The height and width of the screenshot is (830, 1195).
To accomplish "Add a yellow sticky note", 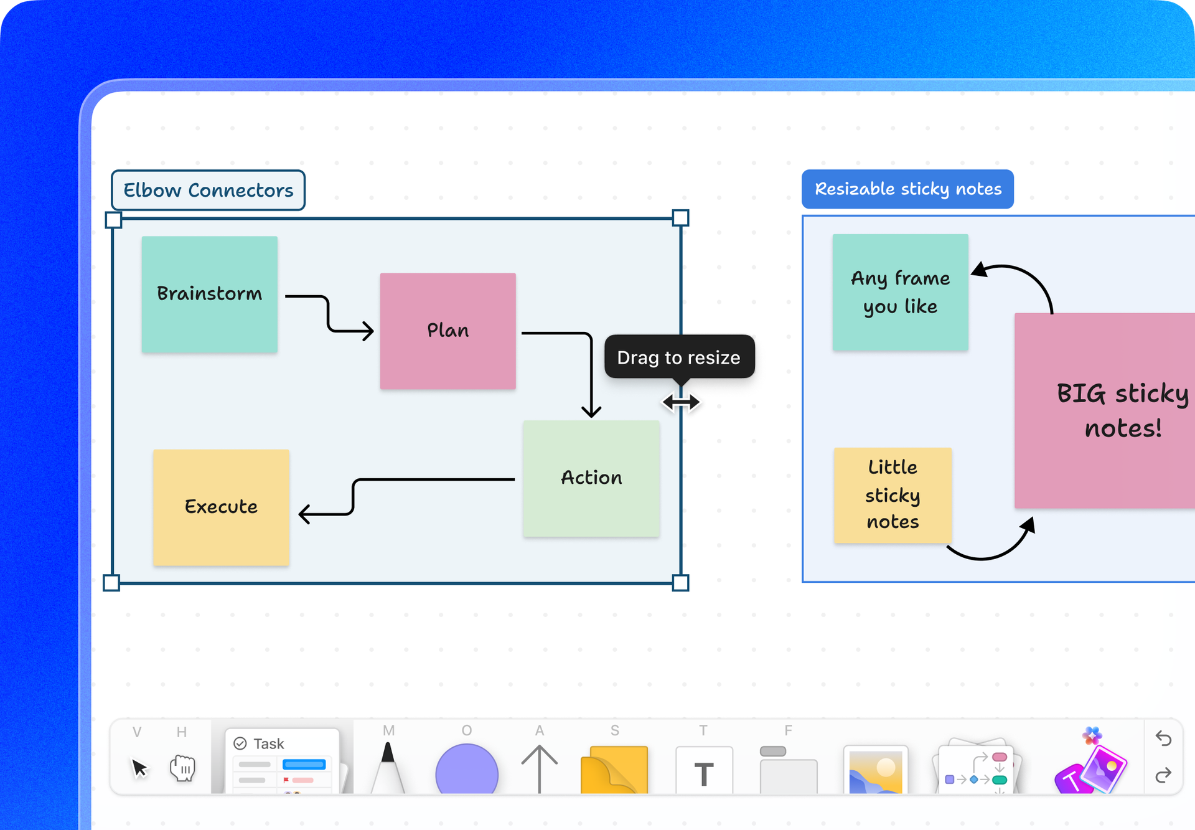I will click(x=614, y=770).
